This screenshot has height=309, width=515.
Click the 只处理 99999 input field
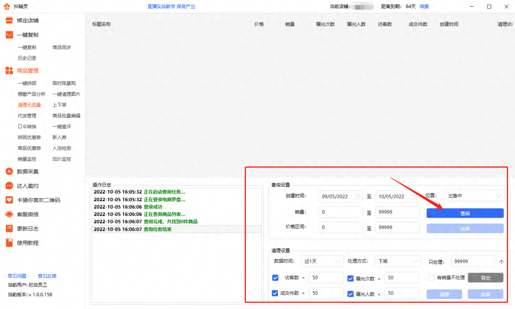click(473, 261)
